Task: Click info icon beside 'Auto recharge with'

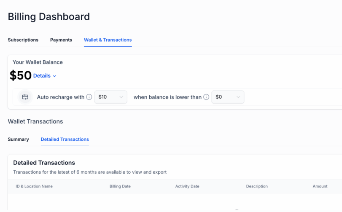Action: [x=89, y=97]
